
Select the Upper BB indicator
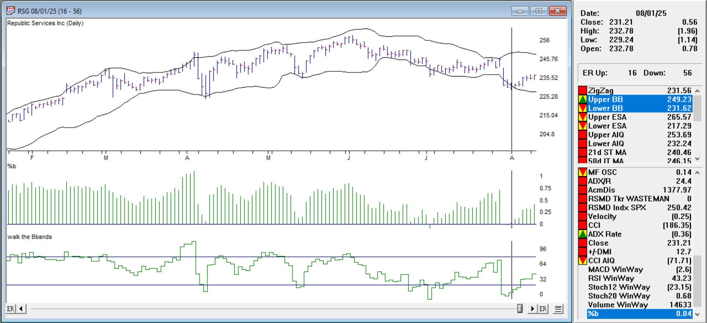click(x=639, y=99)
